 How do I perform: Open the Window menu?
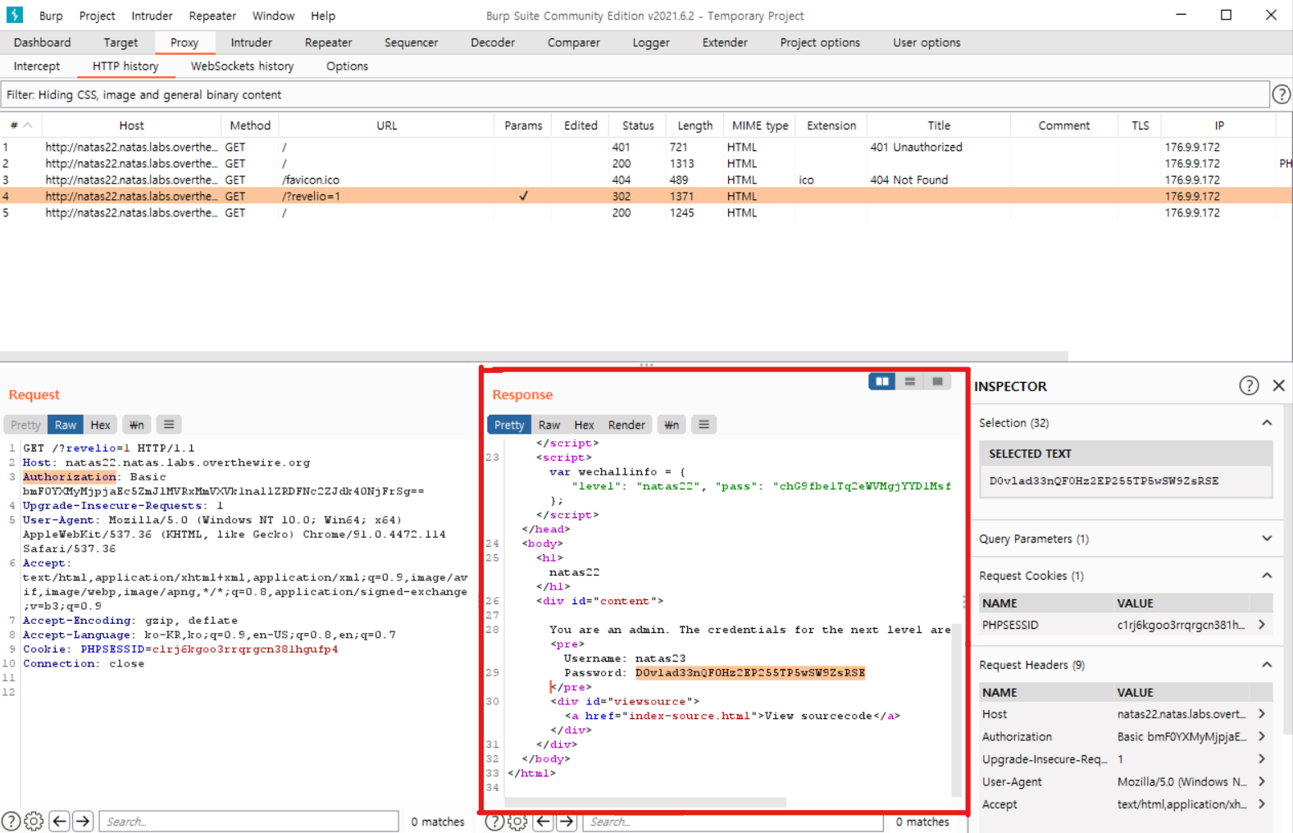click(x=273, y=16)
